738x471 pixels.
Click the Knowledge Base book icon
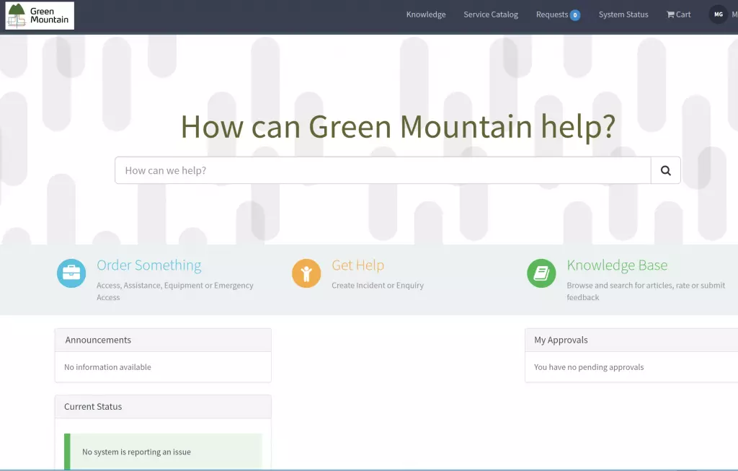pyautogui.click(x=541, y=273)
